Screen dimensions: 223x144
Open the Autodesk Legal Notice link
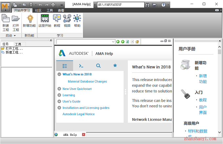click(78, 114)
